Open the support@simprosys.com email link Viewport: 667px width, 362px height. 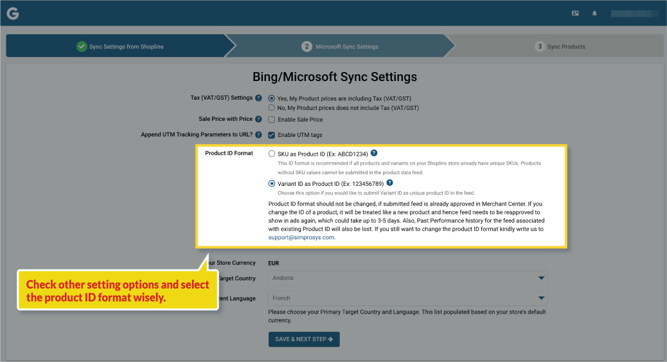tap(301, 237)
